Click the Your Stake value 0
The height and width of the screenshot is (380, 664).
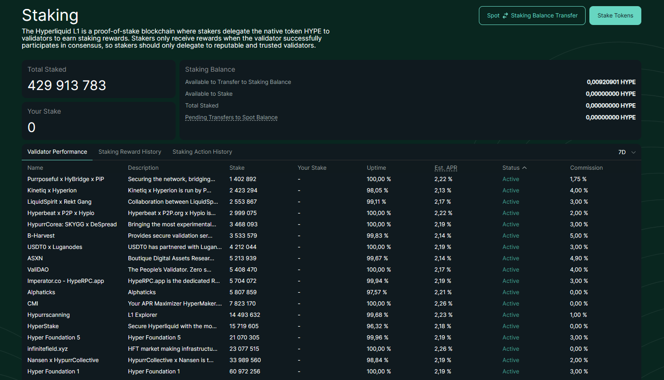point(32,127)
